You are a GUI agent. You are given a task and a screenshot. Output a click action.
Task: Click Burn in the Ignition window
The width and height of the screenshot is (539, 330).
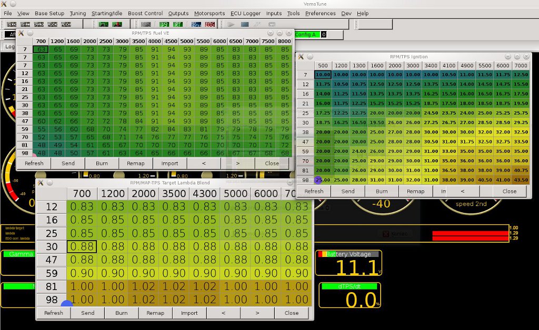coord(382,191)
